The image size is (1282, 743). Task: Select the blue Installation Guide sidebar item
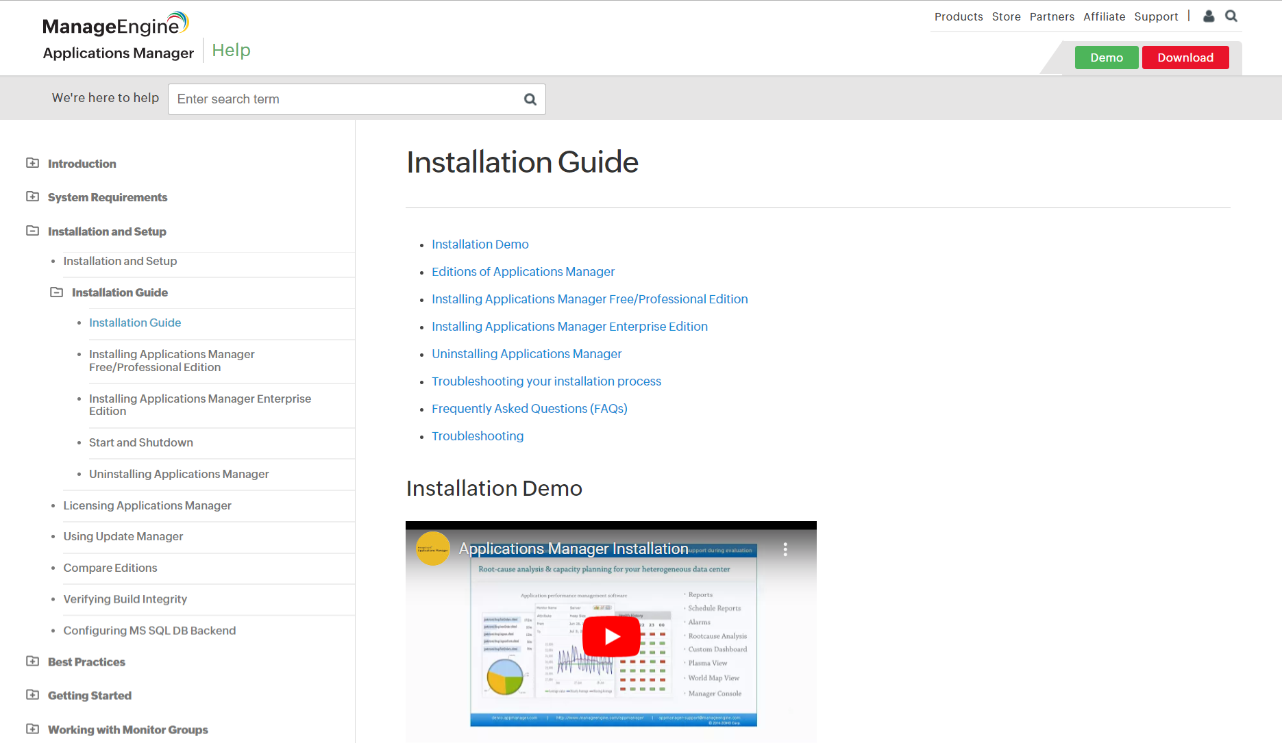pyautogui.click(x=135, y=323)
